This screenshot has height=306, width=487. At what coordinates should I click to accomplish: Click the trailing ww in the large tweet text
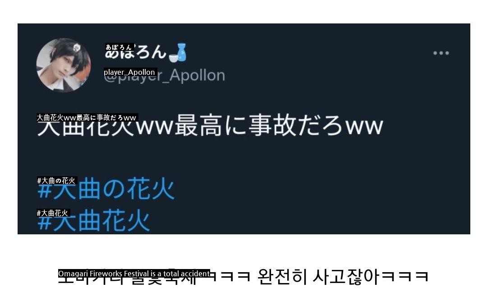365,127
